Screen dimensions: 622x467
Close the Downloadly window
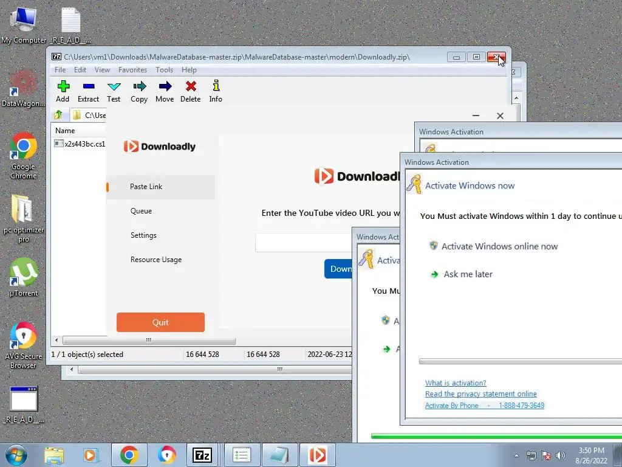point(501,116)
